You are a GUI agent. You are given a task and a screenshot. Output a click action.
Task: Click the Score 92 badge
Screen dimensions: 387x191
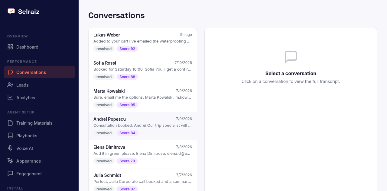tap(127, 49)
